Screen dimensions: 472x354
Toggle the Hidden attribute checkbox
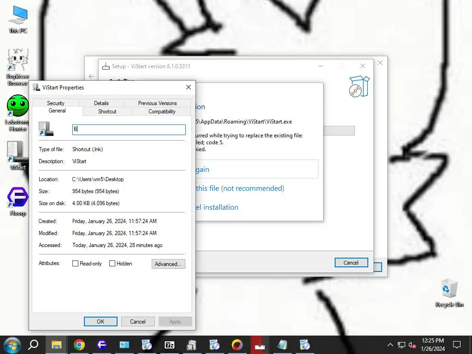pos(112,263)
